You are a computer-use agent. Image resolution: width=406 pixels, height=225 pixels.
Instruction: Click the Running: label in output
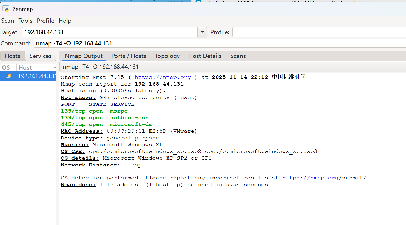click(x=75, y=145)
